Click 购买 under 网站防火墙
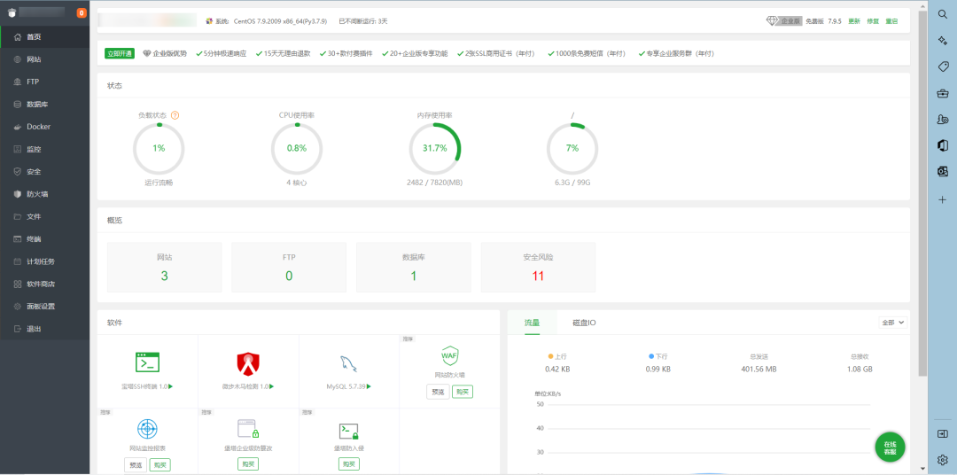 [x=462, y=392]
